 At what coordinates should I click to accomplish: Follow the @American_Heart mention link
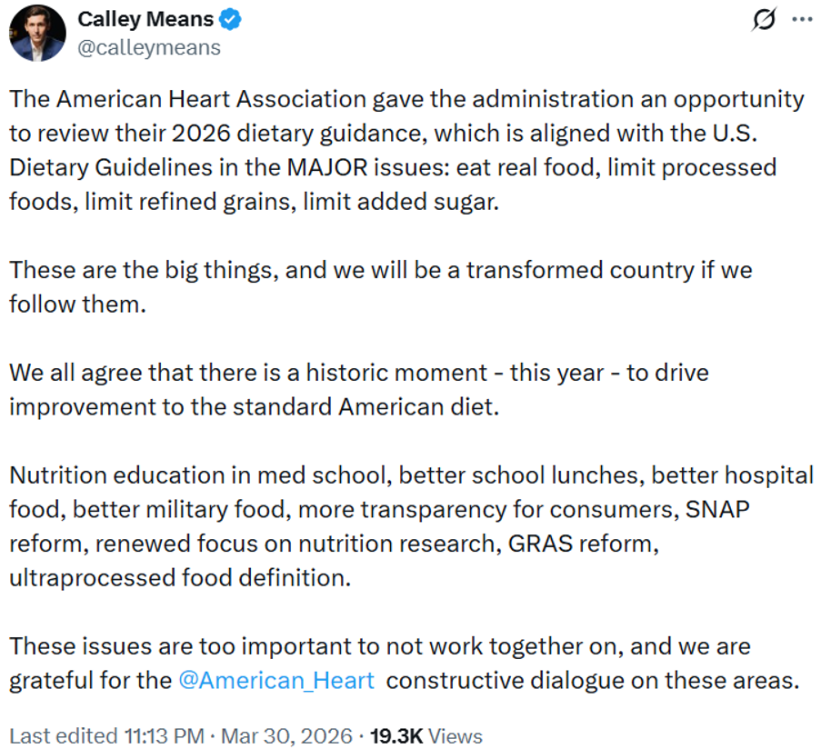[276, 680]
